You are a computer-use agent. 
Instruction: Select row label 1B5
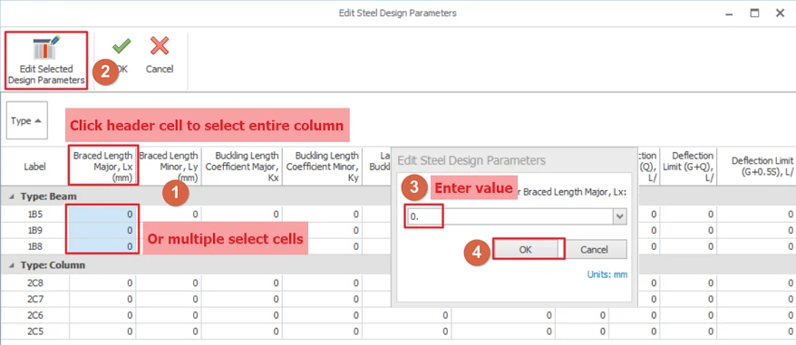click(x=34, y=214)
